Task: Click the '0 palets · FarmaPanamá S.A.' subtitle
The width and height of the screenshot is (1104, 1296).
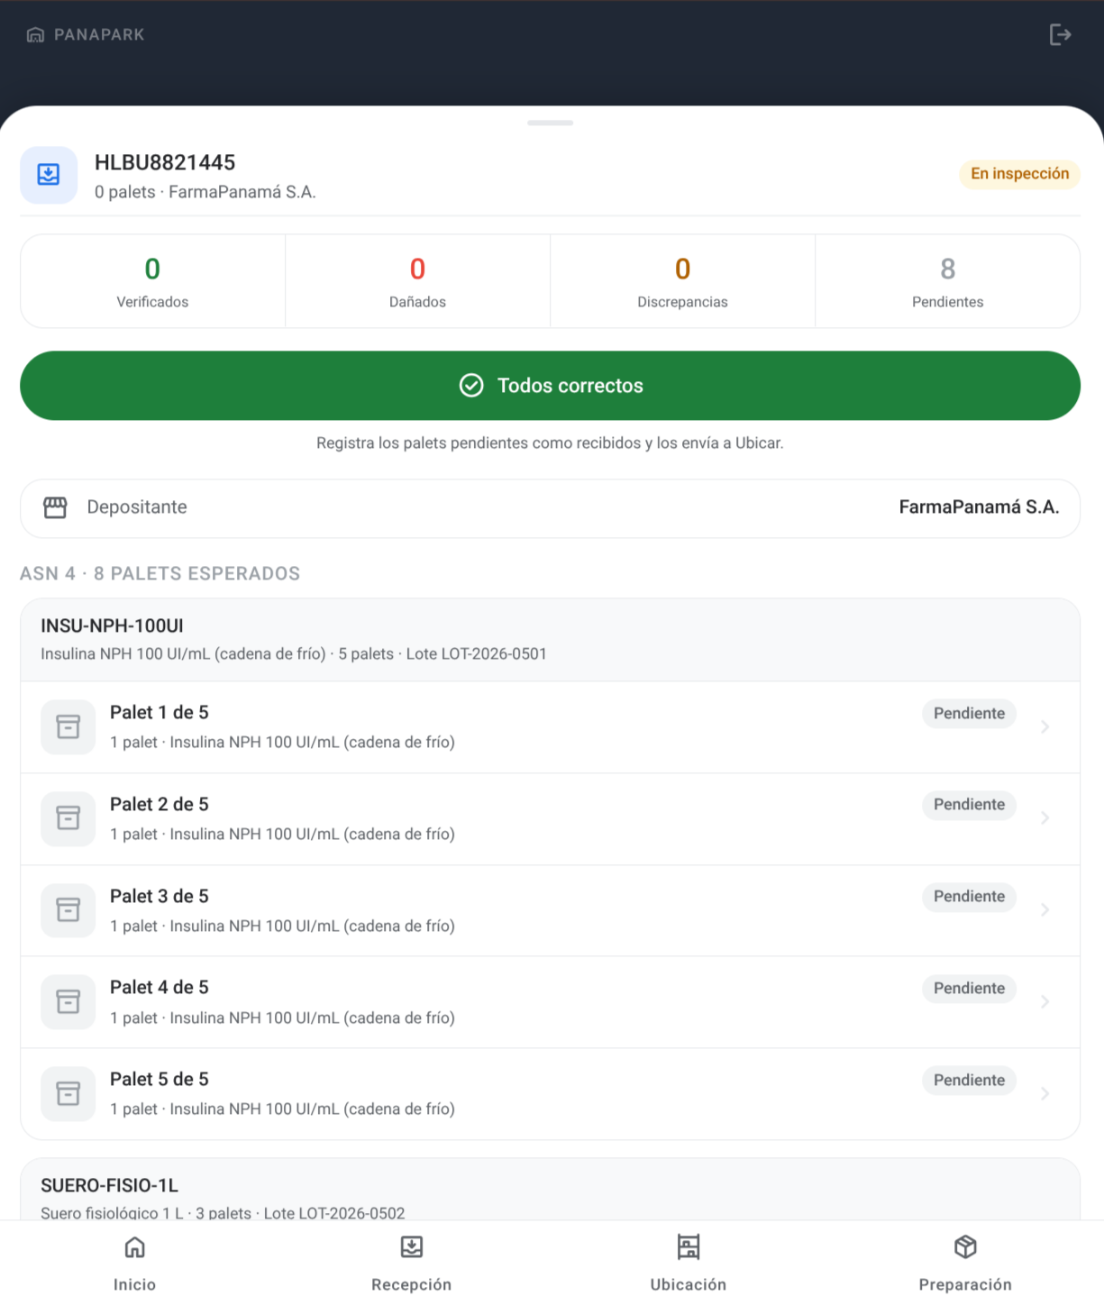Action: pyautogui.click(x=205, y=192)
